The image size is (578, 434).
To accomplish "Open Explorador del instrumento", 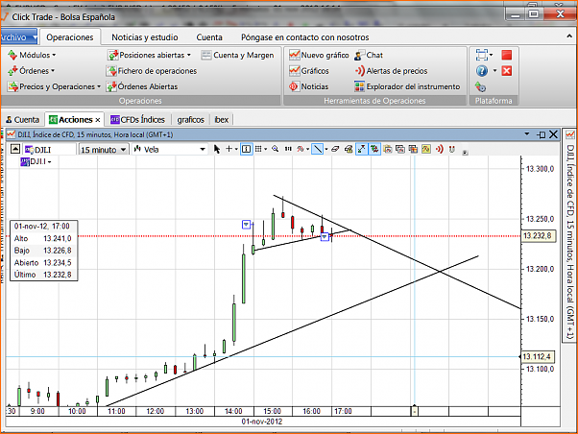I will [407, 86].
